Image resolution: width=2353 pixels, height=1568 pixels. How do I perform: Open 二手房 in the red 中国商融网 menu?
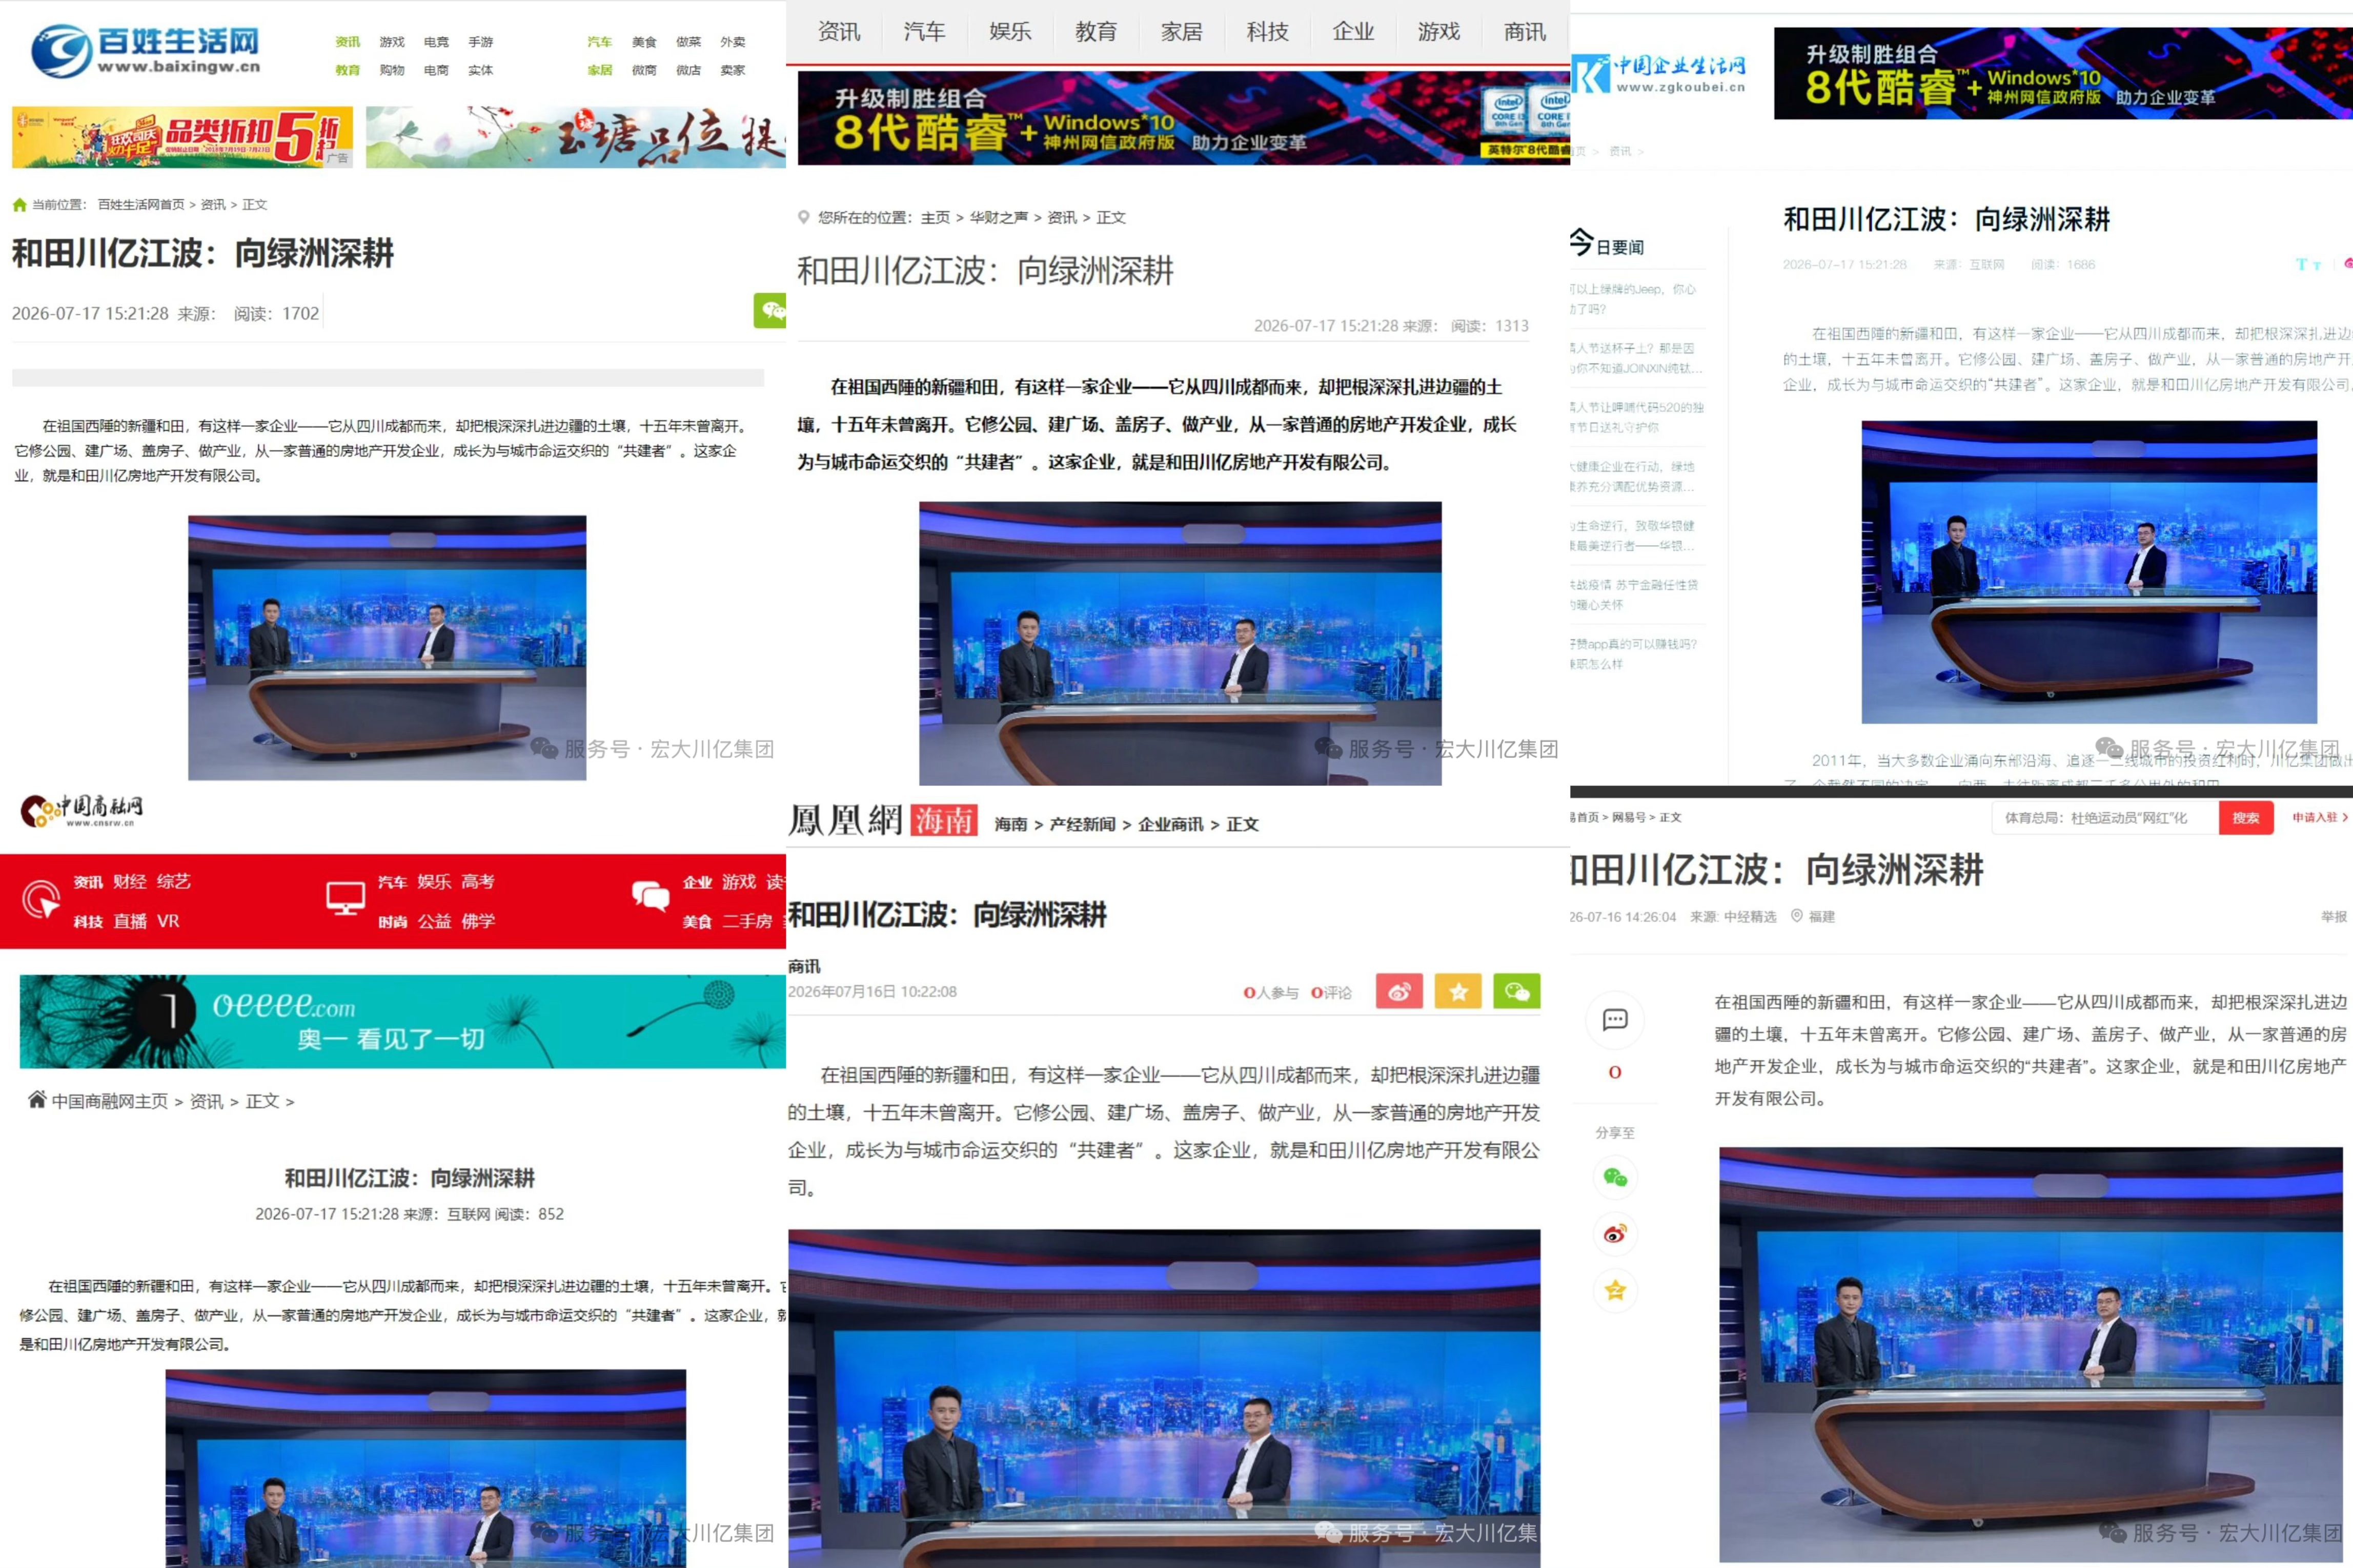click(747, 921)
